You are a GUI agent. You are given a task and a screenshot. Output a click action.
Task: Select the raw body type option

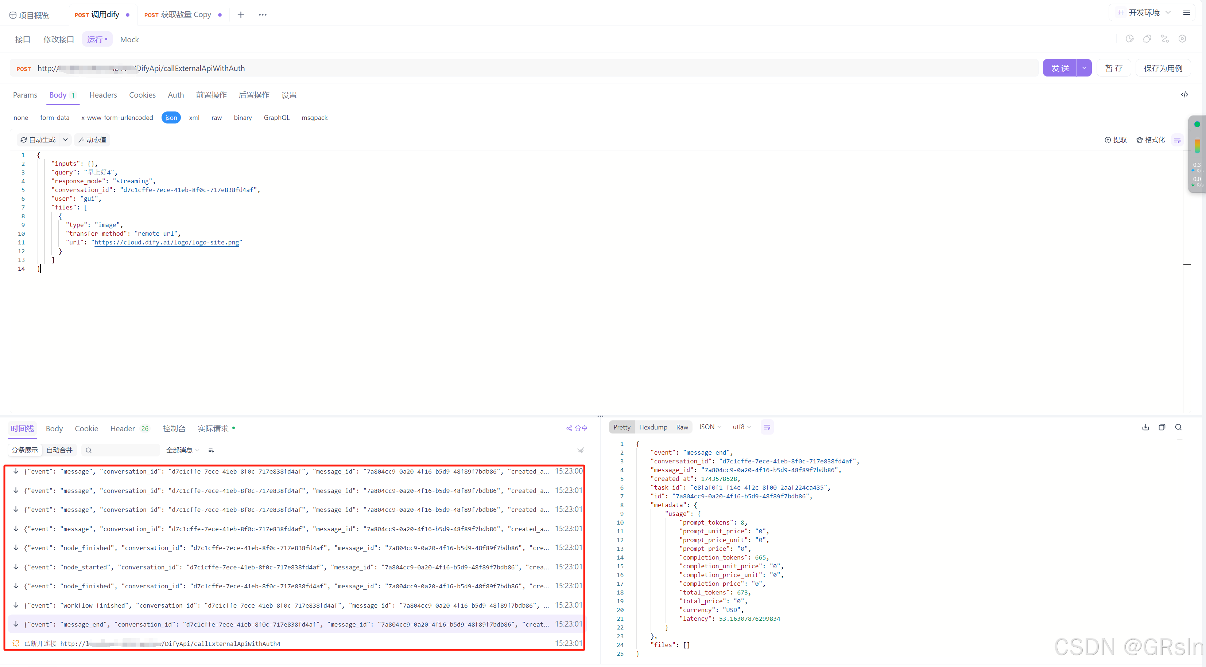pyautogui.click(x=216, y=118)
